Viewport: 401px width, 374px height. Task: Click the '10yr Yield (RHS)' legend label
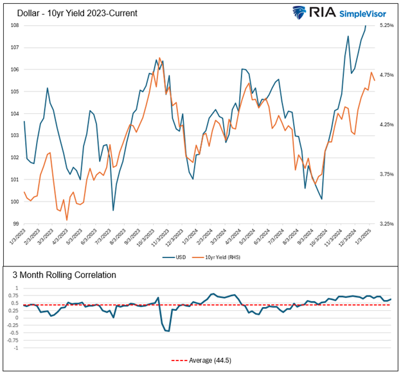223,257
